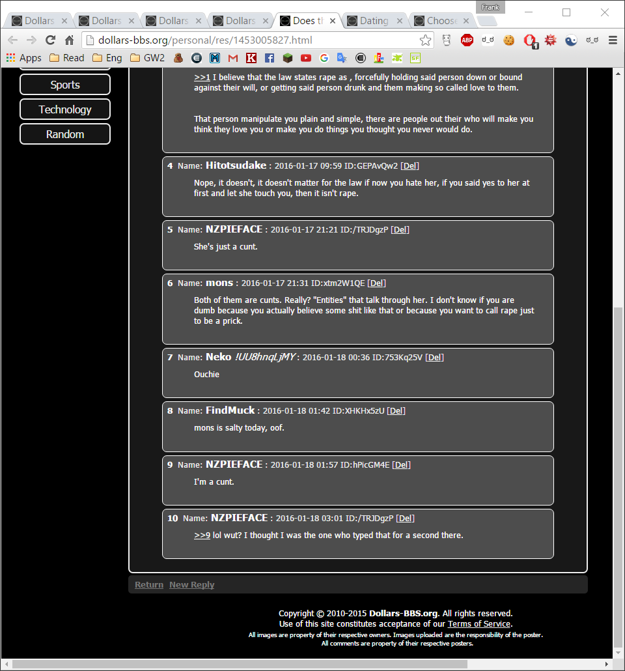Open the Apps bookmark shortcut
This screenshot has width=625, height=671.
point(24,58)
